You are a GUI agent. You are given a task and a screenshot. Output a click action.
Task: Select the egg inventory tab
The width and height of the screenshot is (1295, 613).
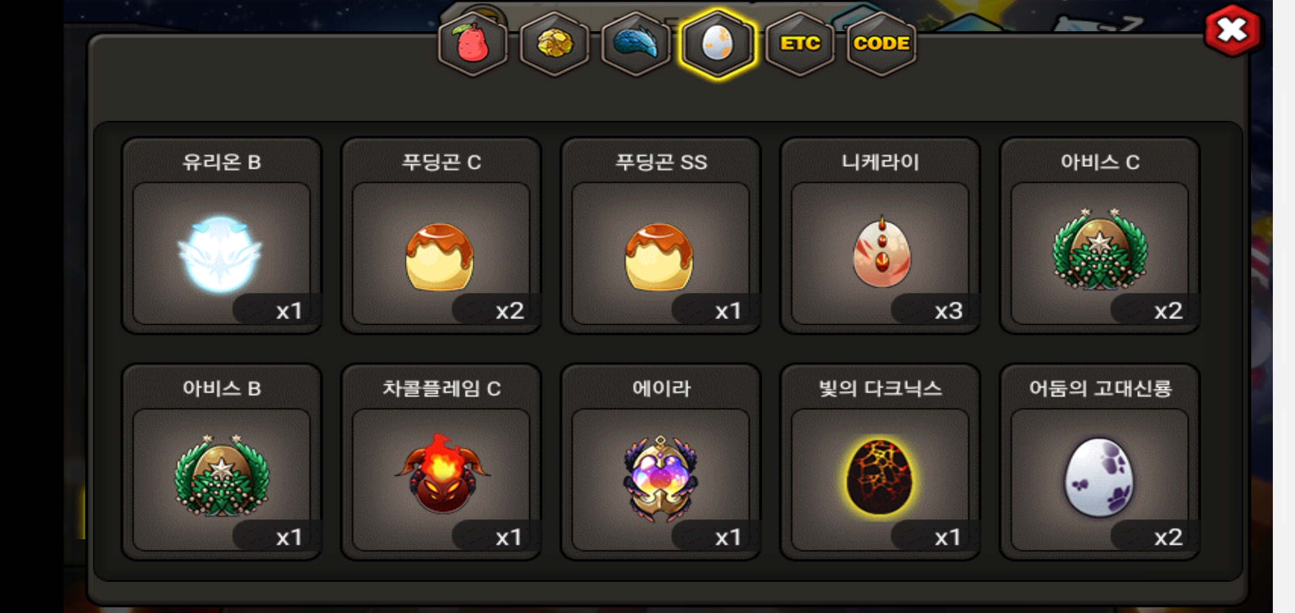(x=718, y=44)
